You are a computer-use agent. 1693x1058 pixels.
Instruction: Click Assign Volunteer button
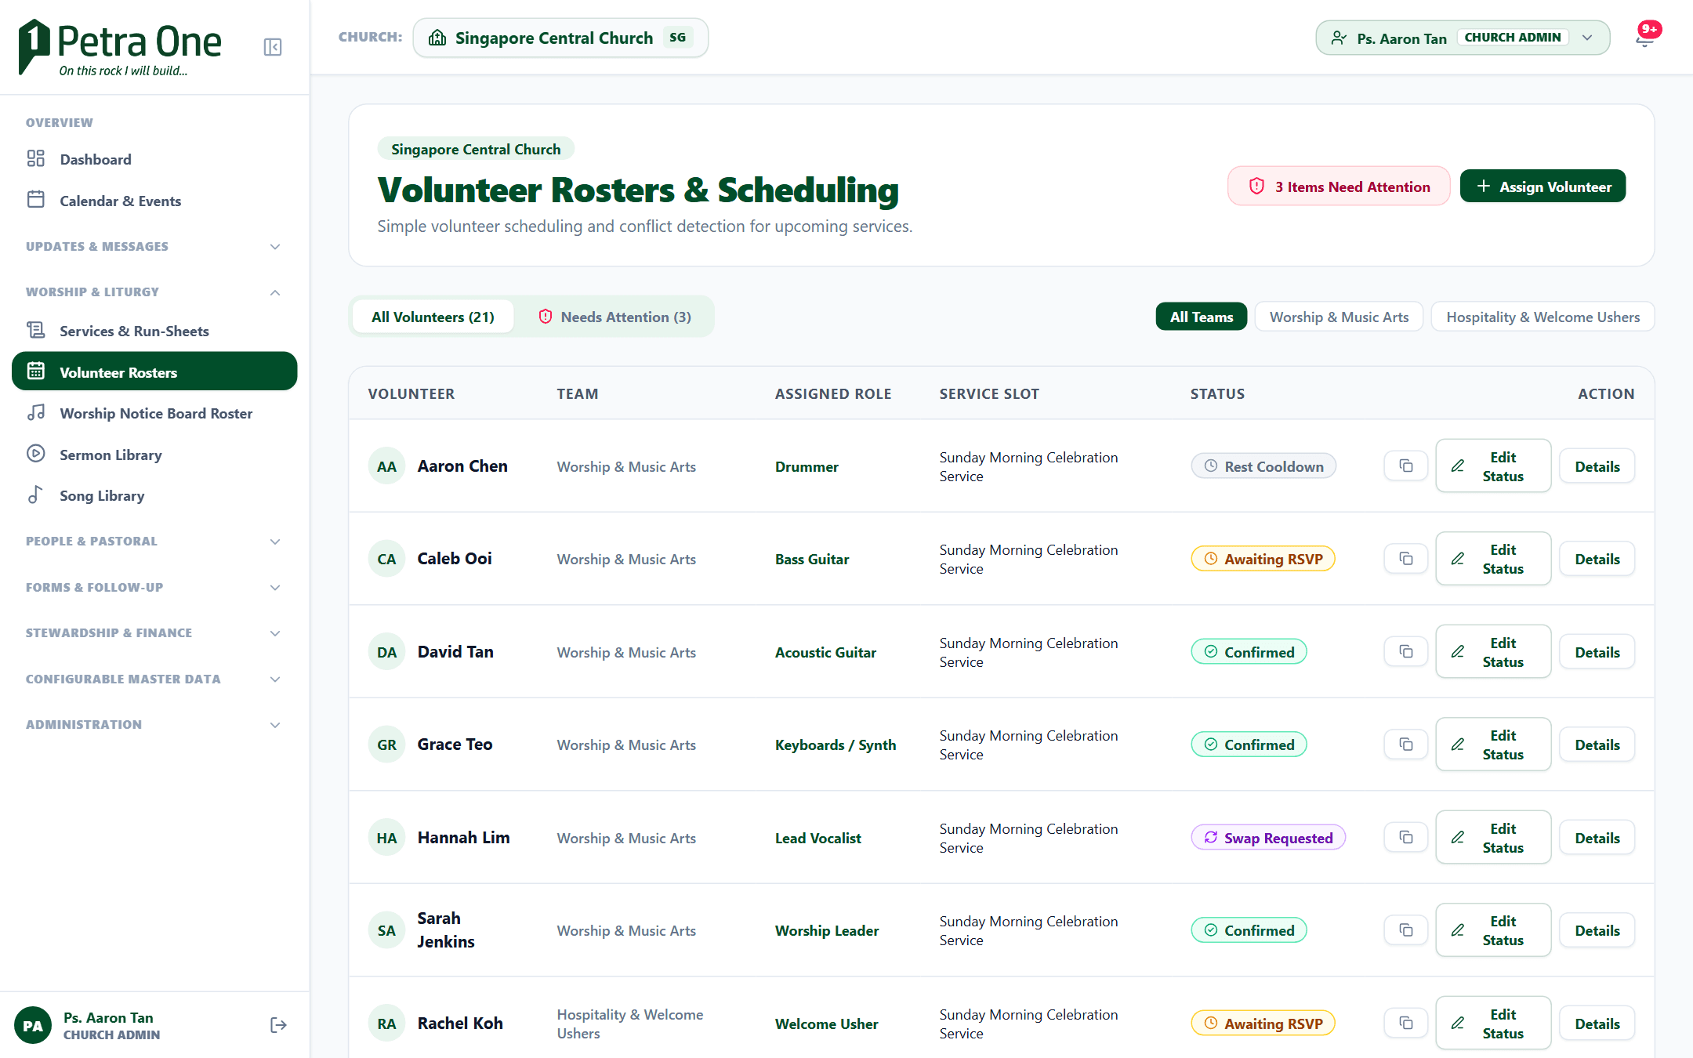[x=1543, y=187]
